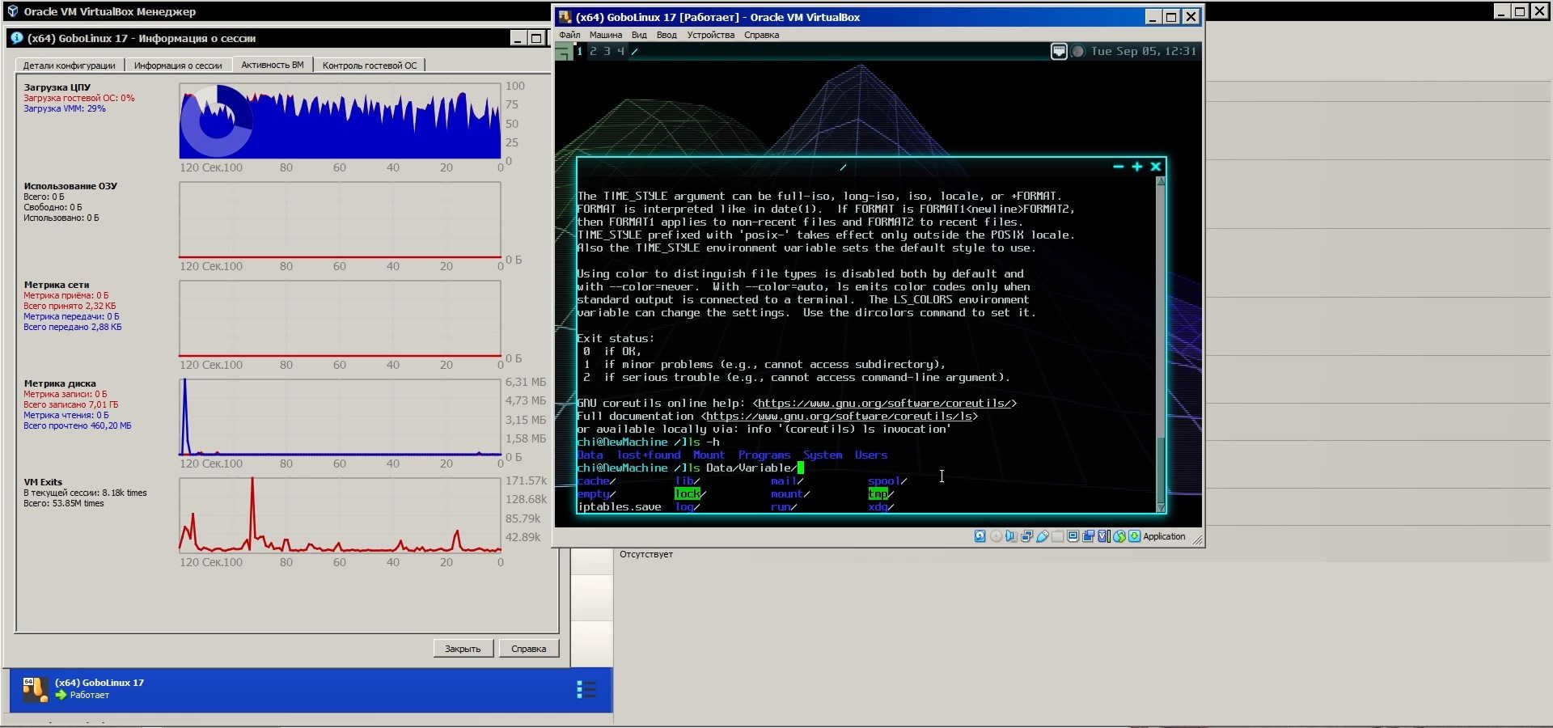Open the Вид dropdown menu
The height and width of the screenshot is (728, 1553).
pyautogui.click(x=639, y=35)
